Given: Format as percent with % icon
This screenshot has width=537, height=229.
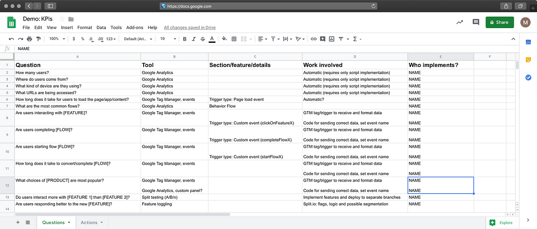Looking at the screenshot, I should [82, 39].
